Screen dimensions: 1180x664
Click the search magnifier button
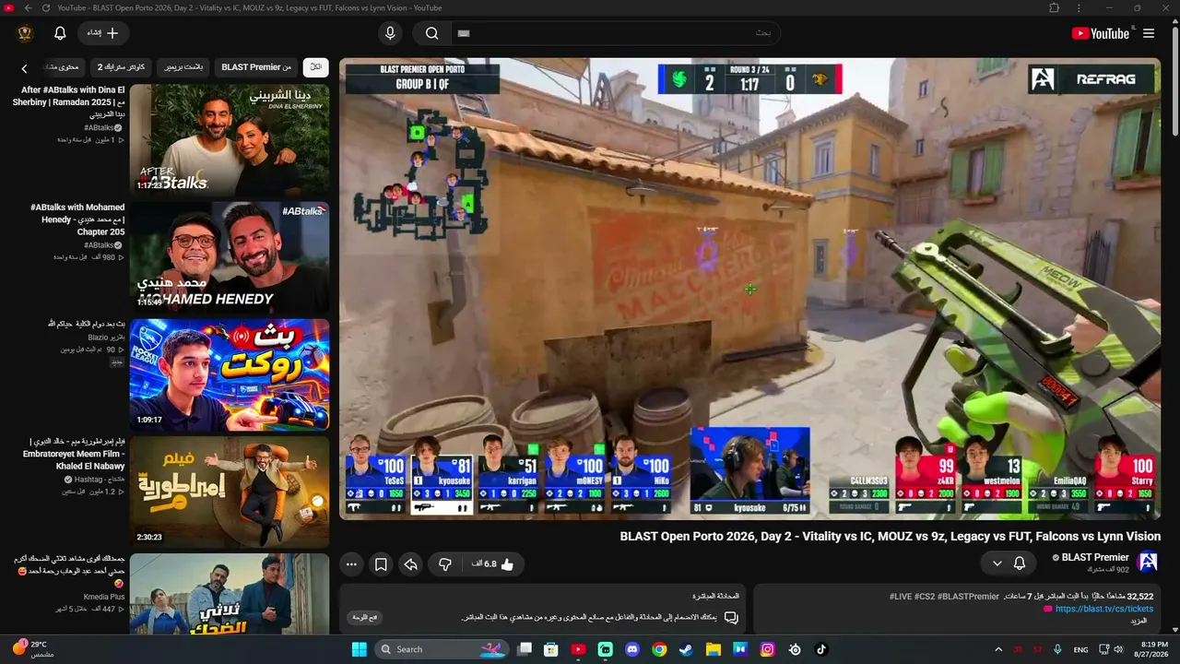click(431, 33)
